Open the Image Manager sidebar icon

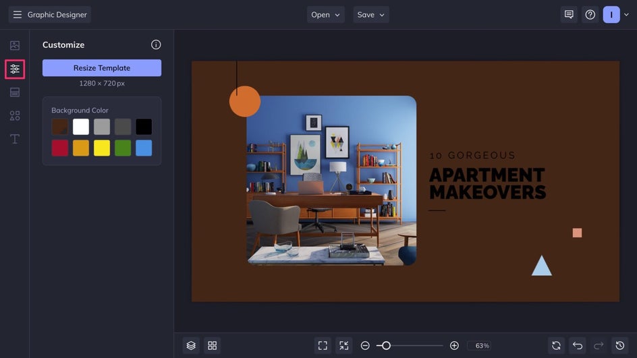click(15, 45)
